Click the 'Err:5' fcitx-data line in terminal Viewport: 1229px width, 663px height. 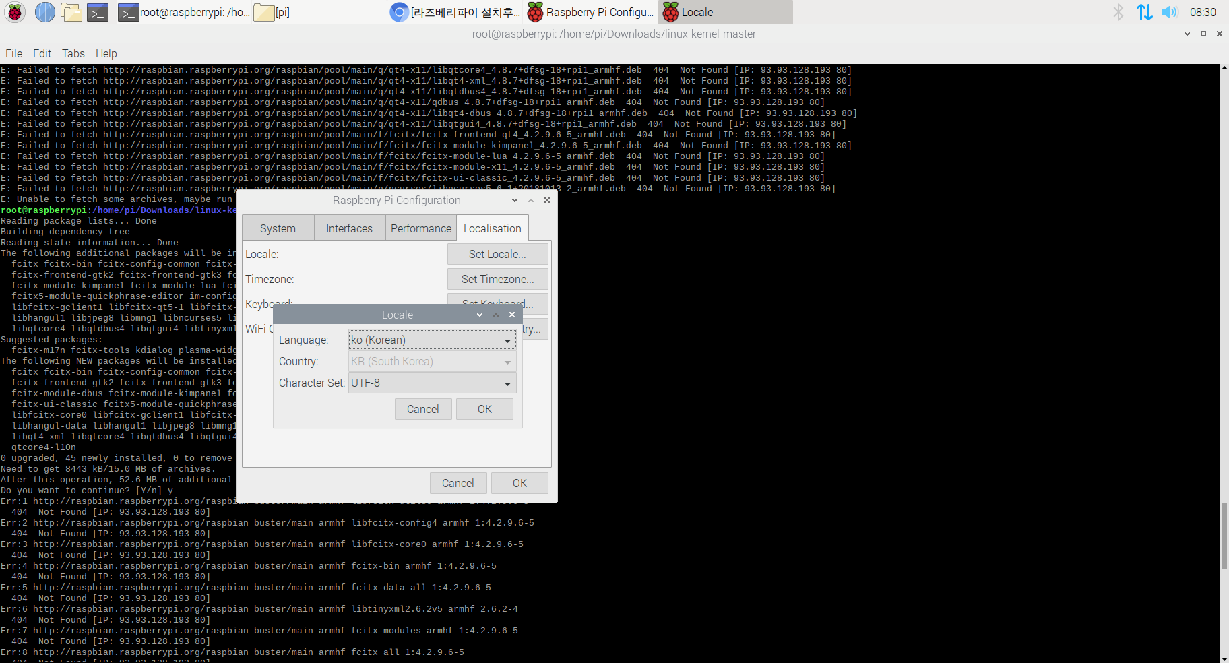click(x=246, y=588)
